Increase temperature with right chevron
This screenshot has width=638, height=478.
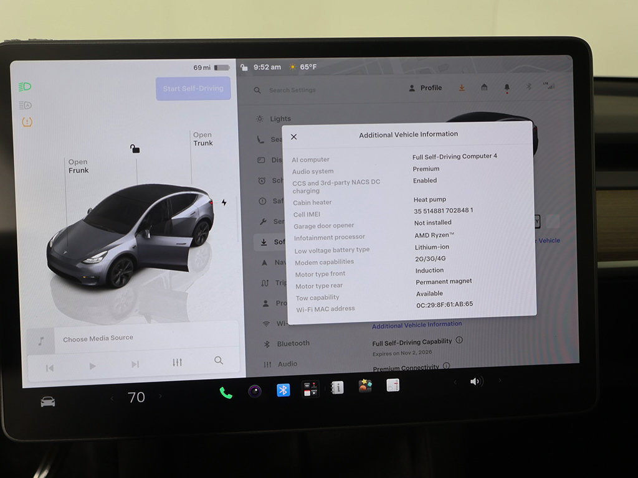pos(161,396)
